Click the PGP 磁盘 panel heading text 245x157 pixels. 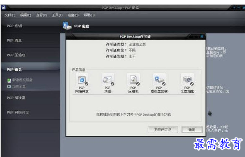(82, 26)
